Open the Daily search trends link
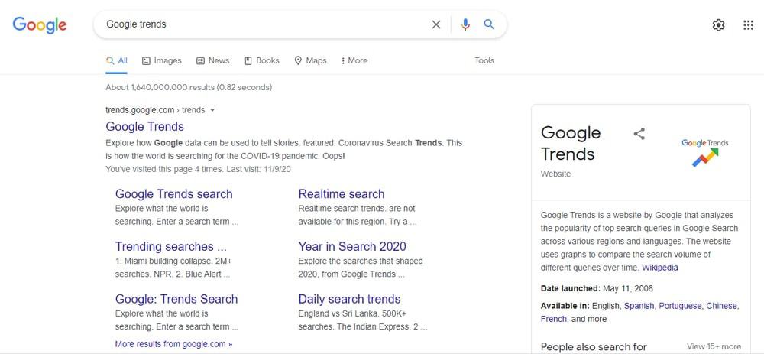The image size is (764, 354). pyautogui.click(x=349, y=300)
